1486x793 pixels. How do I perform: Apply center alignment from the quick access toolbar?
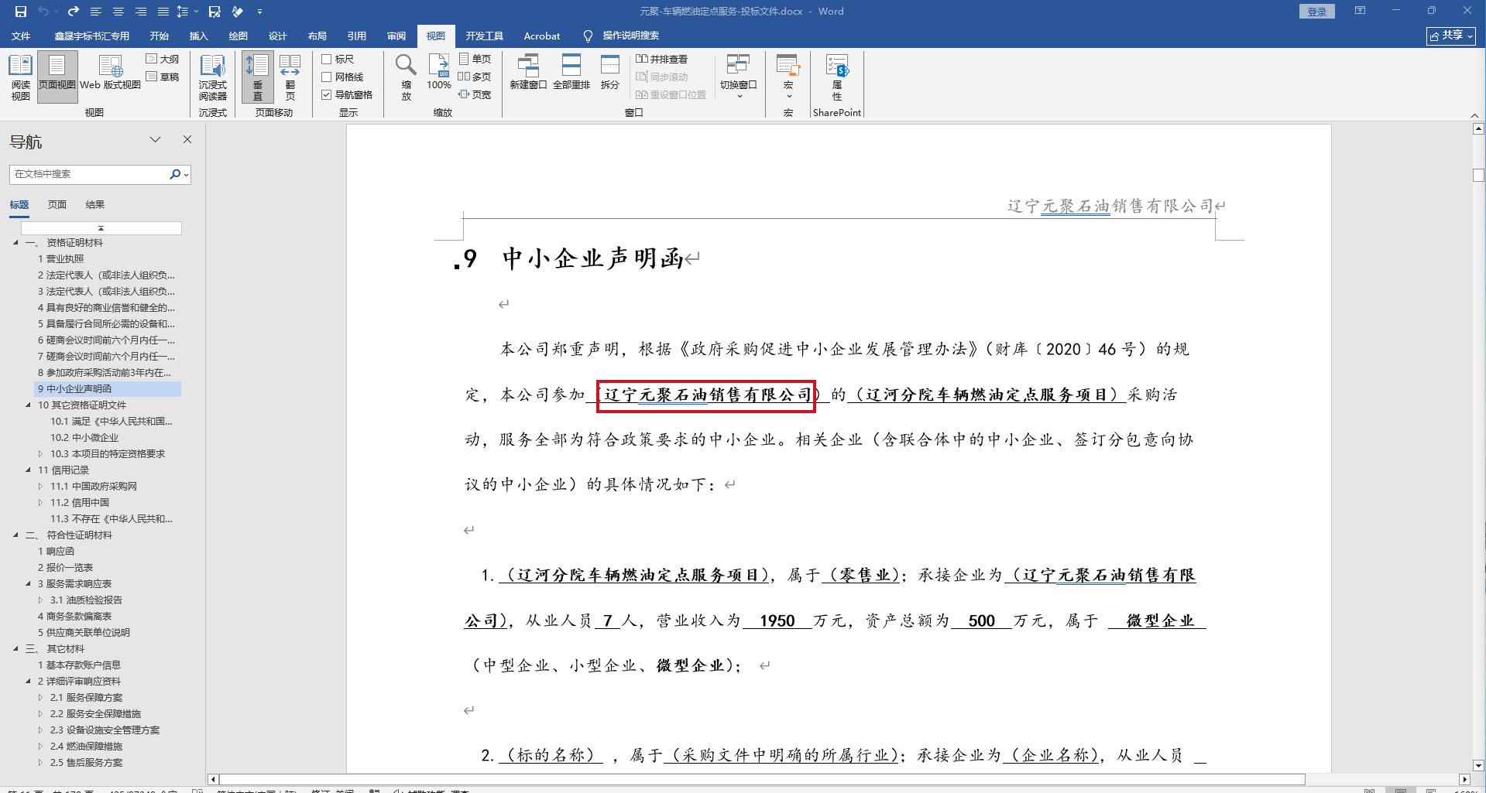coord(118,12)
